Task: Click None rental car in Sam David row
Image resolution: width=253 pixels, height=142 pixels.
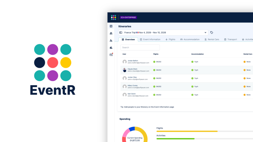Action: coord(247,95)
